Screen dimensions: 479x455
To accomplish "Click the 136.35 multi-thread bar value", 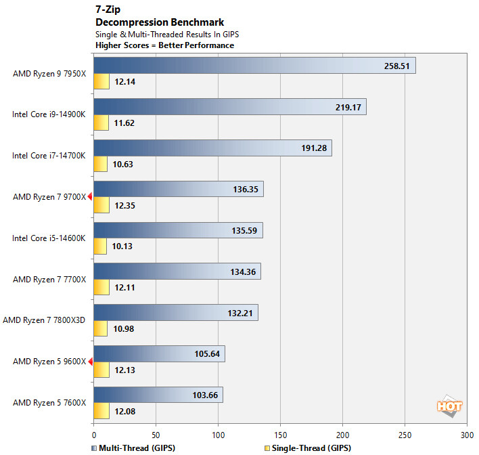I will 246,190.
